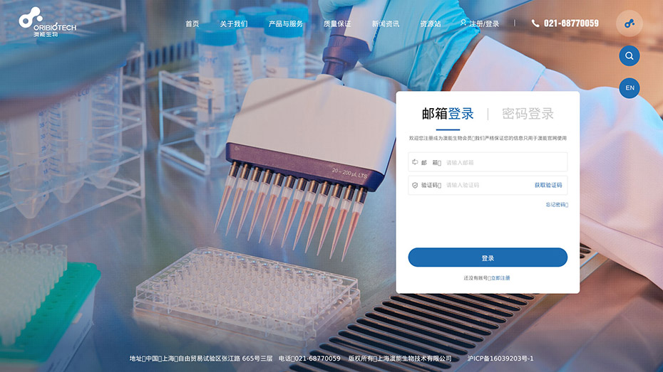The height and width of the screenshot is (372, 663).
Task: Switch language with the EN button
Action: tap(629, 87)
